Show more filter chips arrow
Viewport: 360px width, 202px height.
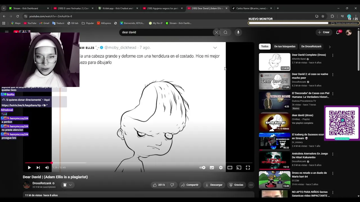(x=330, y=47)
